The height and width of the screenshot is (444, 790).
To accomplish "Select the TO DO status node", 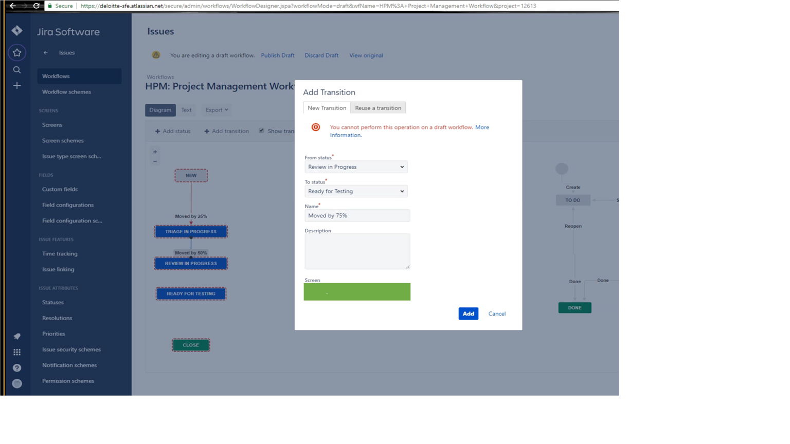I will click(x=572, y=200).
